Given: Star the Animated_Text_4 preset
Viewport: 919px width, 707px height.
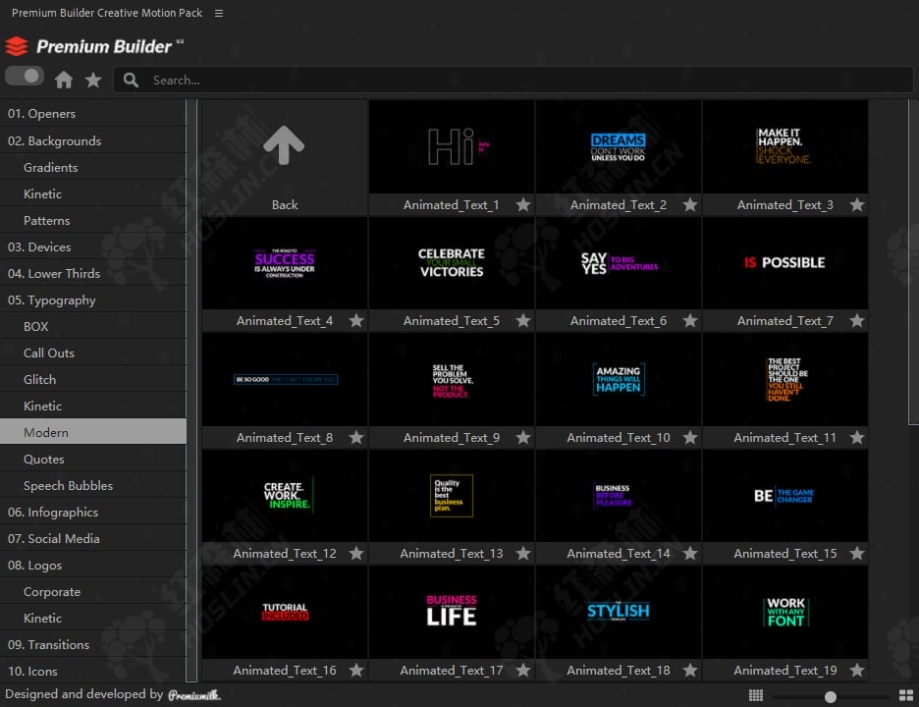Looking at the screenshot, I should coord(356,321).
